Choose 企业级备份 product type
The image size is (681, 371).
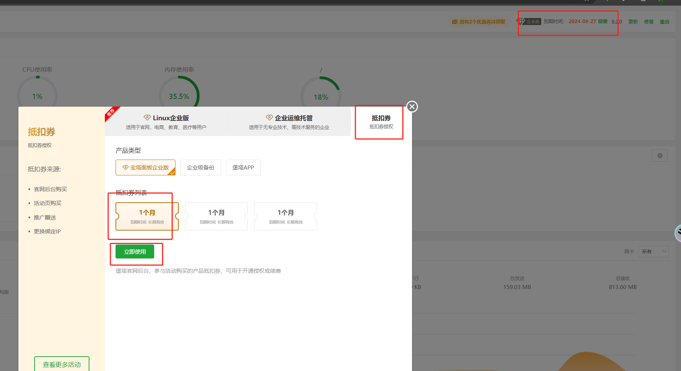tap(201, 167)
